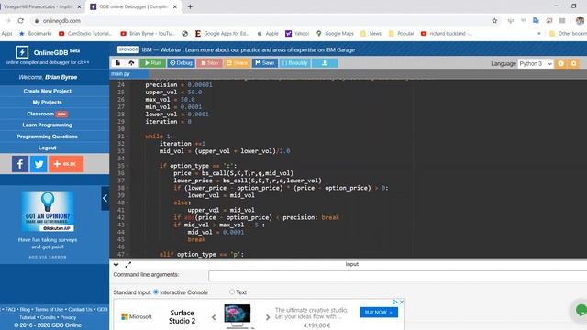Click the Upload File icon in toolbar
The height and width of the screenshot is (330, 587).
131,63
